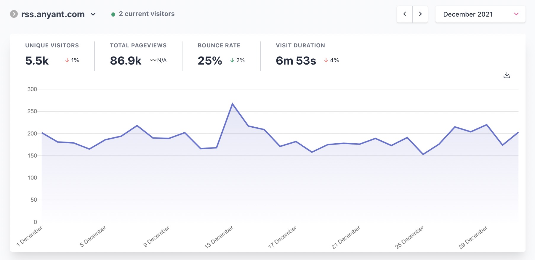
Task: Go to the next period with right arrow
Action: point(420,14)
